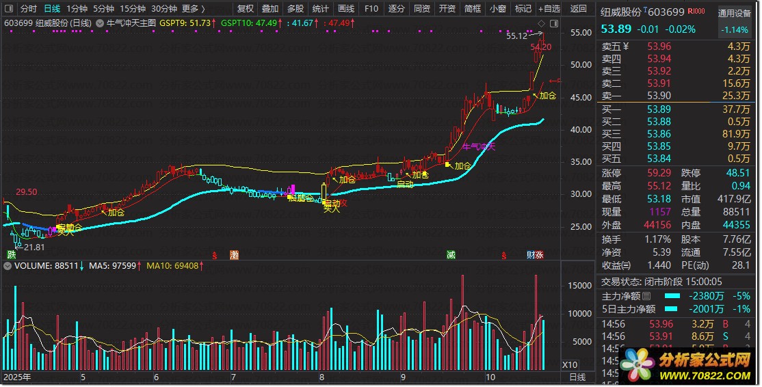Image resolution: width=762 pixels, height=387 pixels.
Task: Add stock via +自选 button
Action: pos(549,9)
